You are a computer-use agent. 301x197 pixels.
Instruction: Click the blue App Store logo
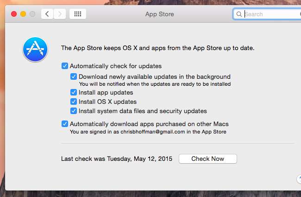(x=35, y=50)
